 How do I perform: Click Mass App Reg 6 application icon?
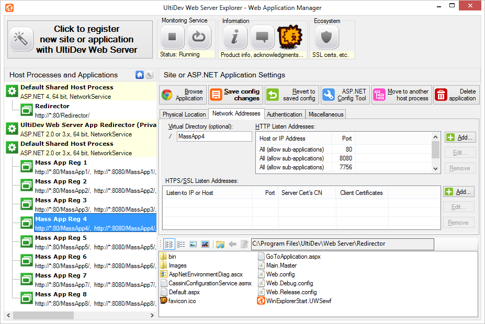pos(27,260)
